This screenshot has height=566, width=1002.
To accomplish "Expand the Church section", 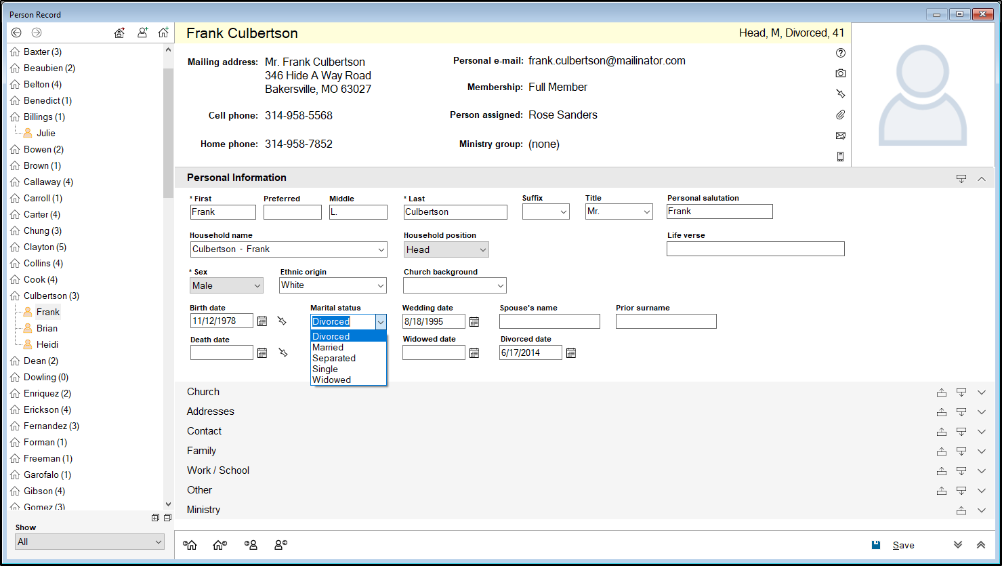I will (982, 392).
